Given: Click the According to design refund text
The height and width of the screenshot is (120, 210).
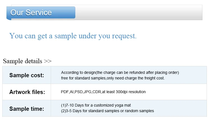Looking at the screenshot, I should [x=120, y=72].
